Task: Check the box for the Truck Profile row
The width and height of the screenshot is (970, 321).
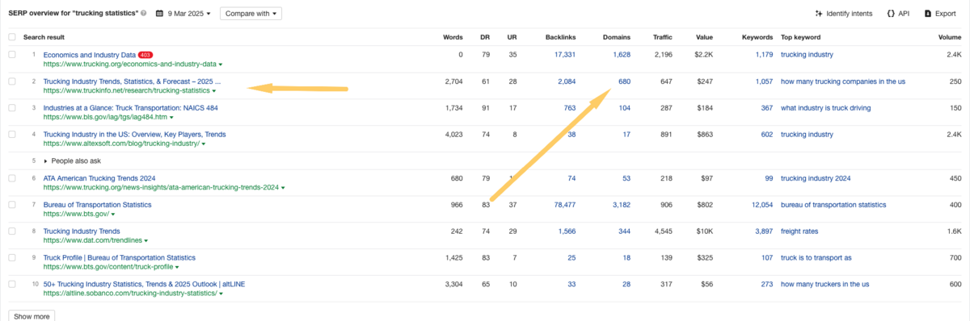Action: (11, 258)
